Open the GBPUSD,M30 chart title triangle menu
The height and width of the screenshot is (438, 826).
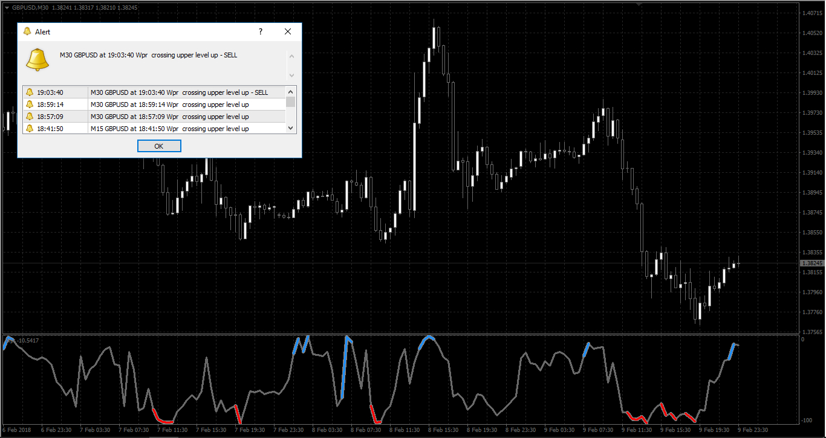point(7,7)
